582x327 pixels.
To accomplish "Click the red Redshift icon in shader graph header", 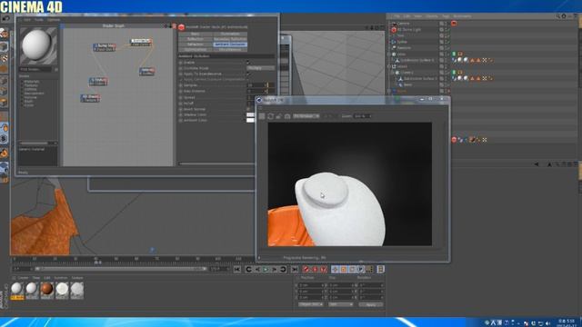I will coord(181,27).
